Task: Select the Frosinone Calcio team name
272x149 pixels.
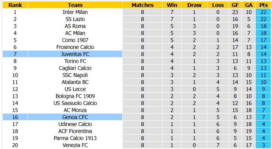Action: [75, 47]
